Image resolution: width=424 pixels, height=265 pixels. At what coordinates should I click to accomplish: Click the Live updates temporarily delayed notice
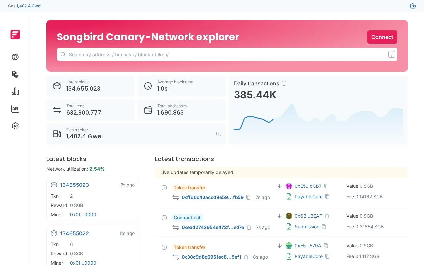(281, 172)
